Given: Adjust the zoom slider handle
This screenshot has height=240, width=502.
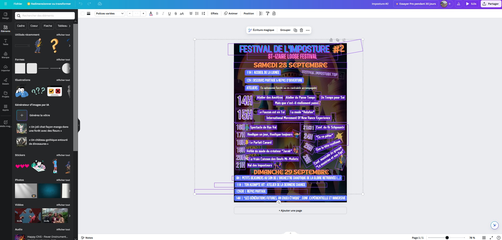Looking at the screenshot, I should 447,238.
